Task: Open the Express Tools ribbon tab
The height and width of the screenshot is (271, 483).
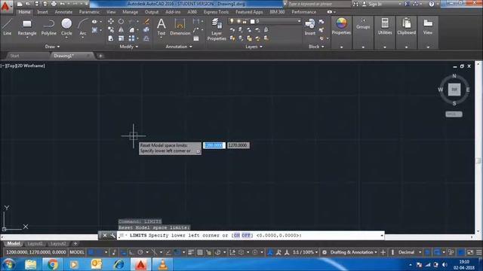Action: 217,12
